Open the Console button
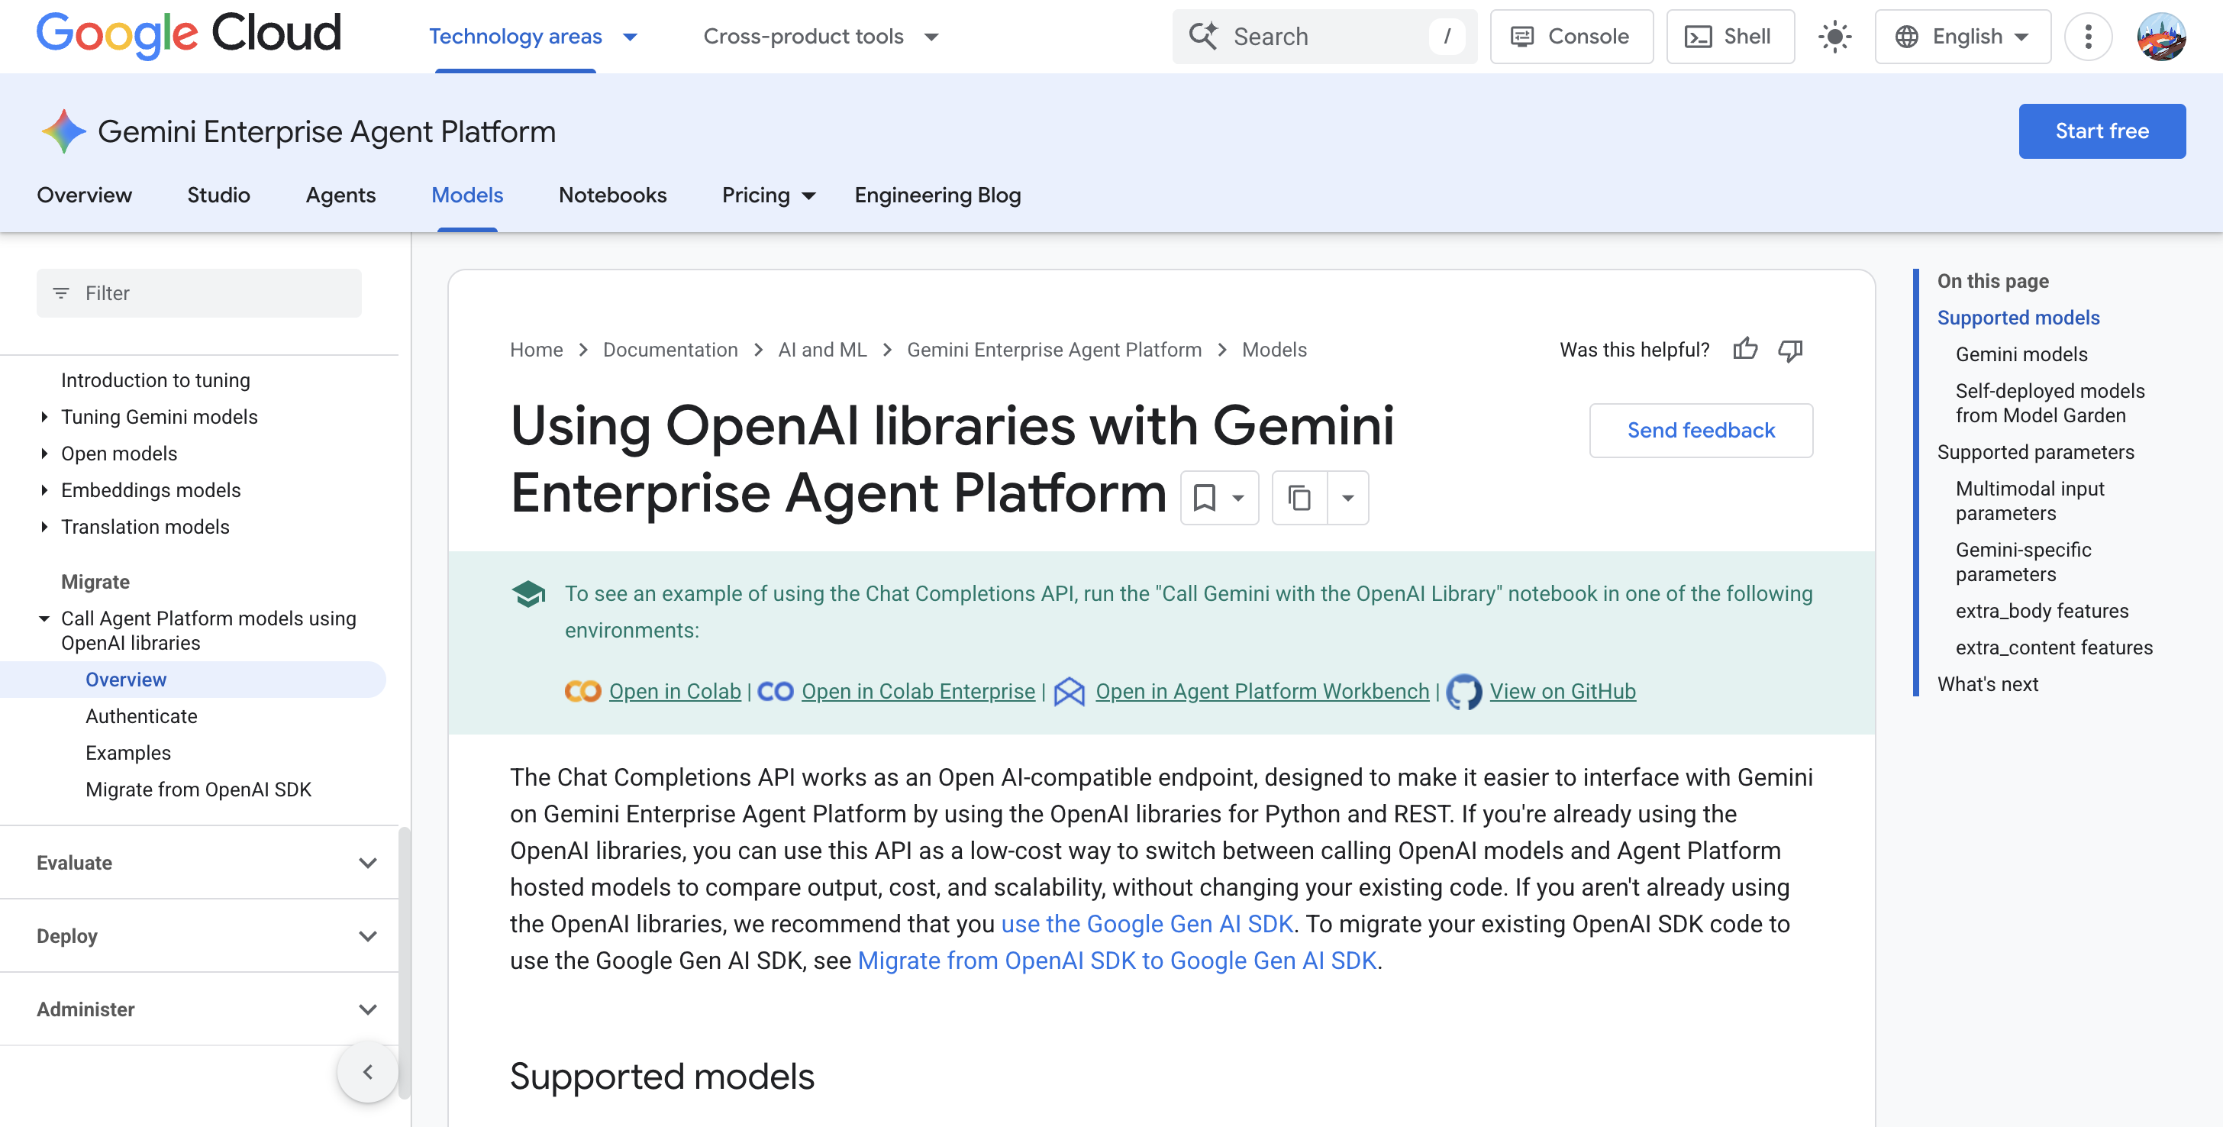 pos(1572,36)
